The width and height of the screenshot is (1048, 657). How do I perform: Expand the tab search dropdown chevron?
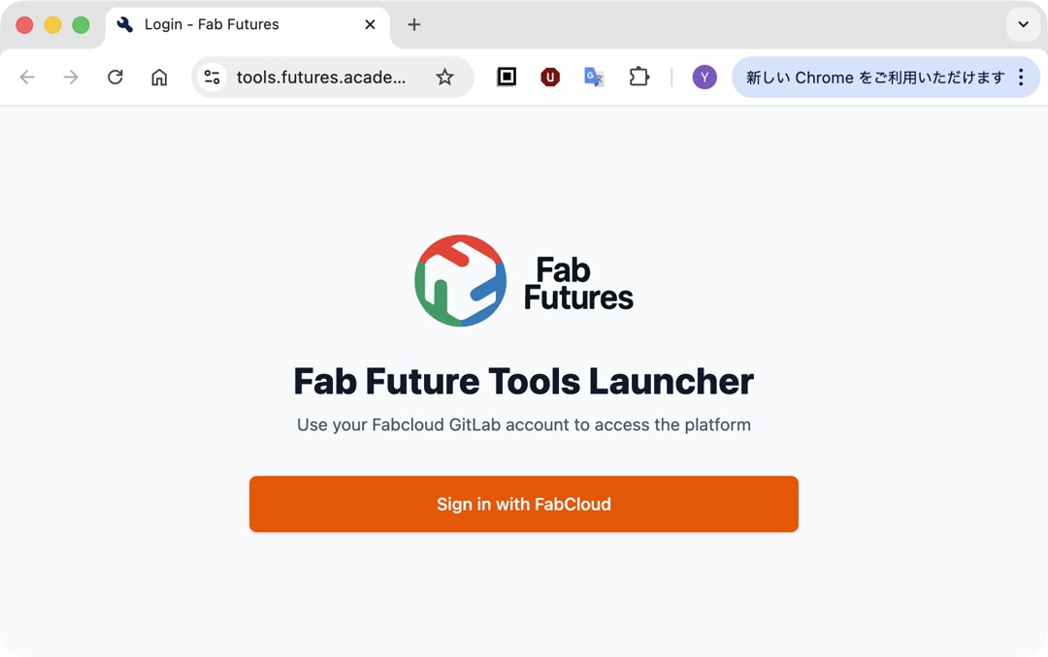click(x=1023, y=25)
